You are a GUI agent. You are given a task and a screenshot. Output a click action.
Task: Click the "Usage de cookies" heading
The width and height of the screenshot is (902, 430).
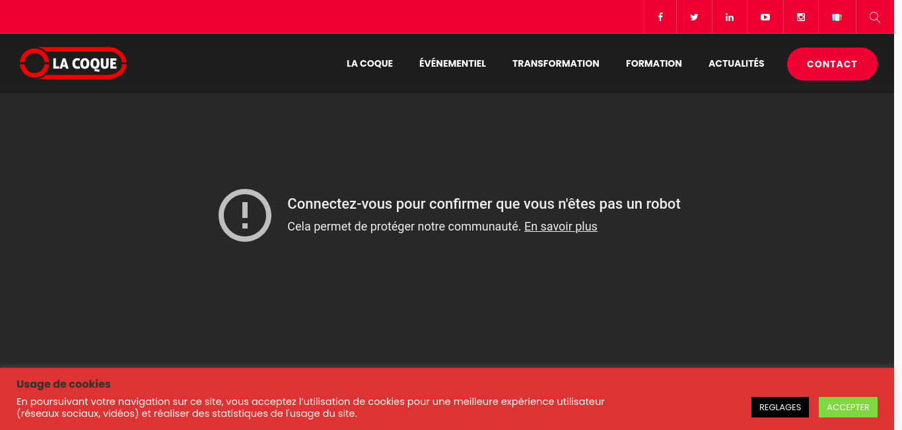coord(63,384)
